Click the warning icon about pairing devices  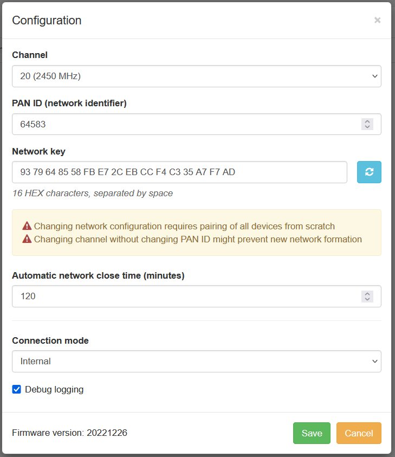click(27, 226)
